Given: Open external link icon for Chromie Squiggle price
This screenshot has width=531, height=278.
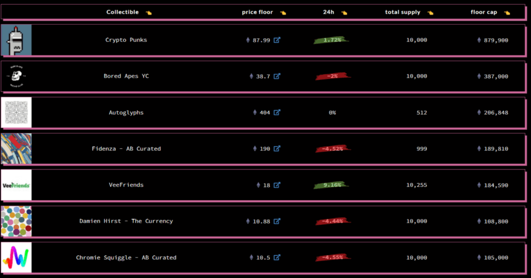Looking at the screenshot, I should coord(277,258).
